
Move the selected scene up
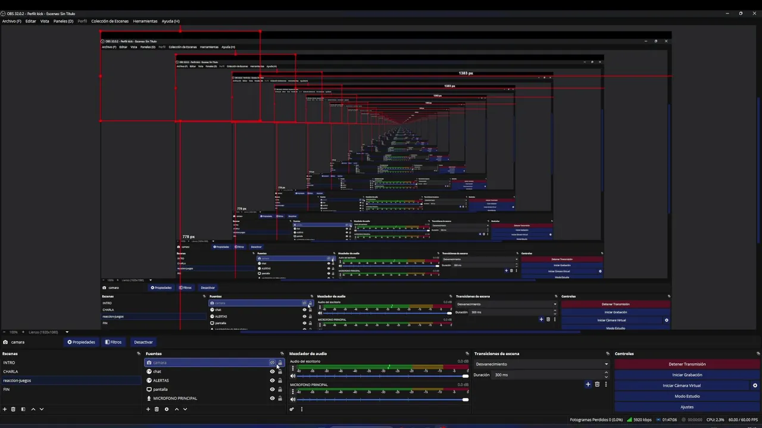tap(33, 409)
